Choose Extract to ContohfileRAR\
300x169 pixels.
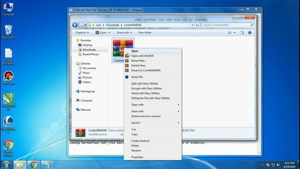(153, 70)
